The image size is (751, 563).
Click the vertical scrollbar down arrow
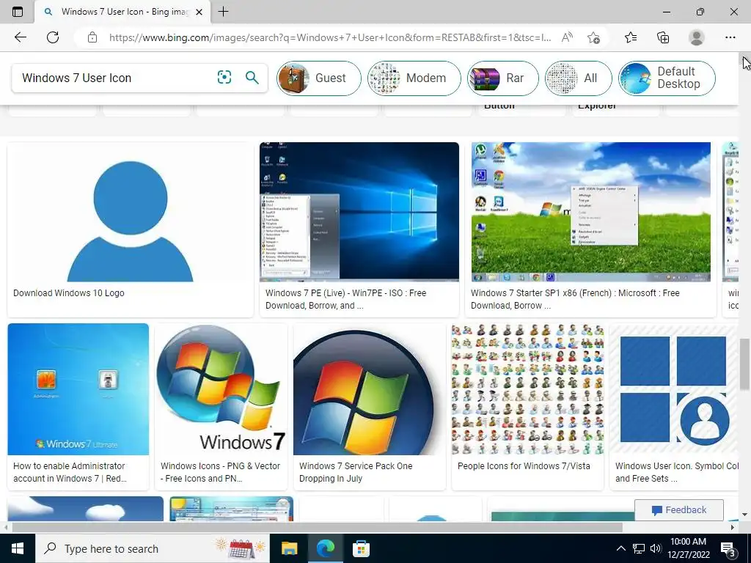[x=744, y=515]
